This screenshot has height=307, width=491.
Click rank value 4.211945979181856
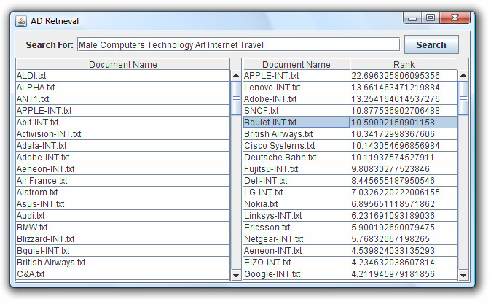pyautogui.click(x=393, y=273)
